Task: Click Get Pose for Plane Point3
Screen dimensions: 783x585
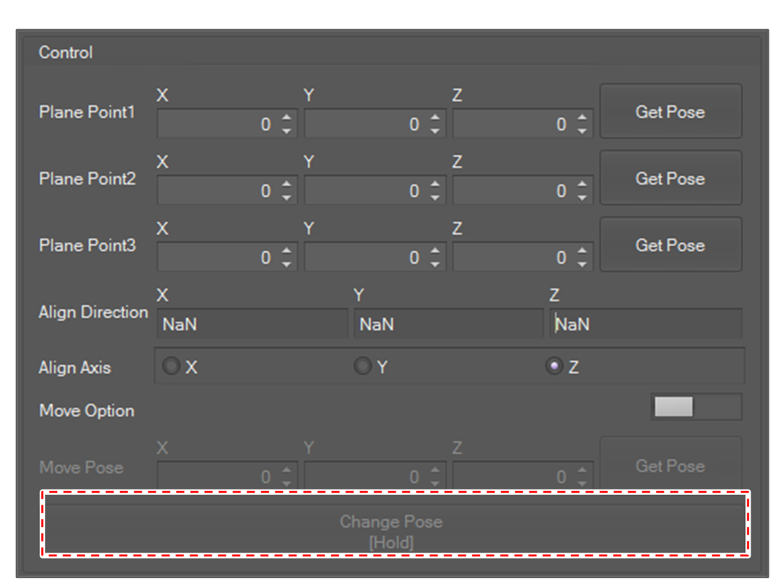Action: click(670, 245)
